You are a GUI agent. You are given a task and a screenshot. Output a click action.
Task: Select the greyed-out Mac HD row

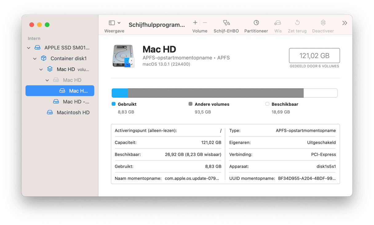click(x=60, y=80)
